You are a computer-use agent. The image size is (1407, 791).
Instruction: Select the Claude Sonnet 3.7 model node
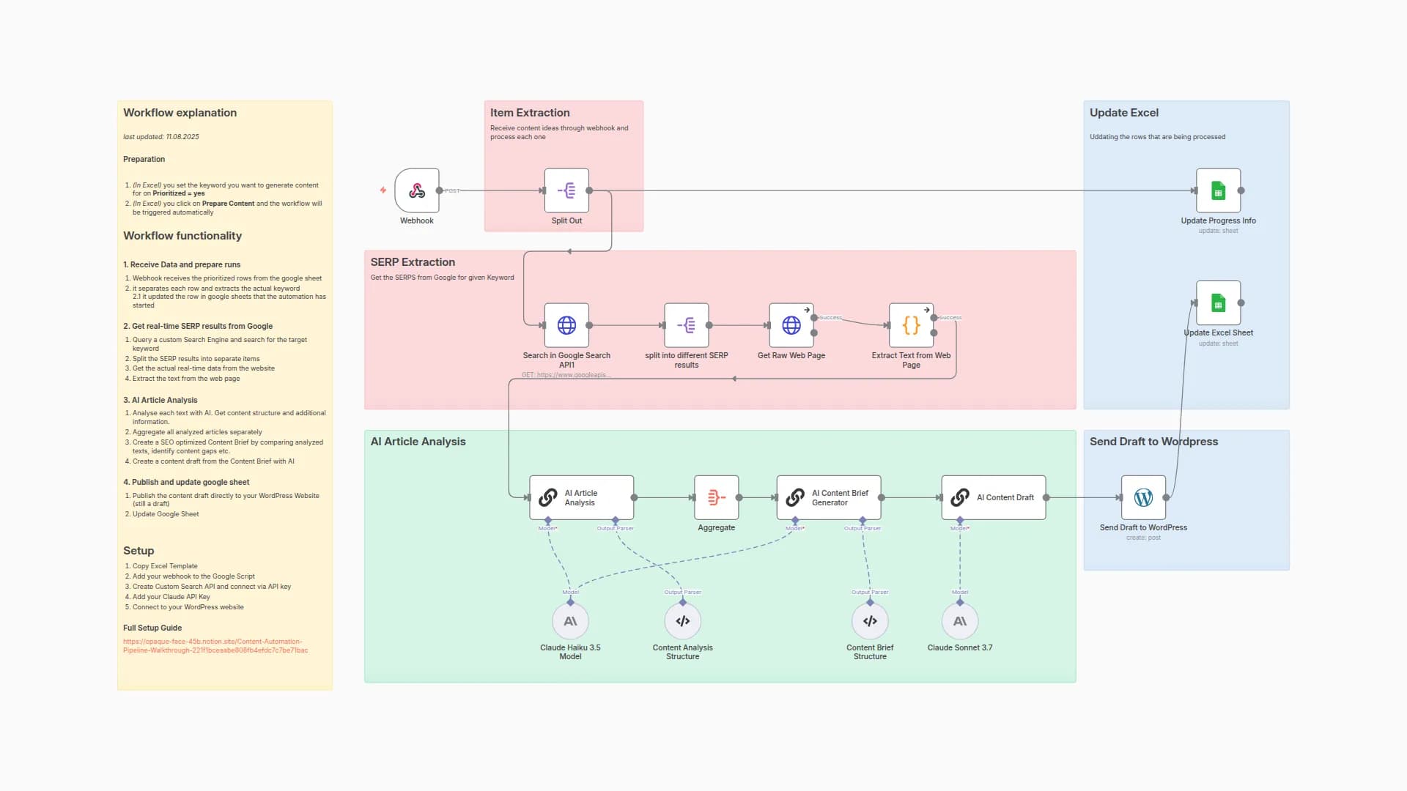[959, 620]
